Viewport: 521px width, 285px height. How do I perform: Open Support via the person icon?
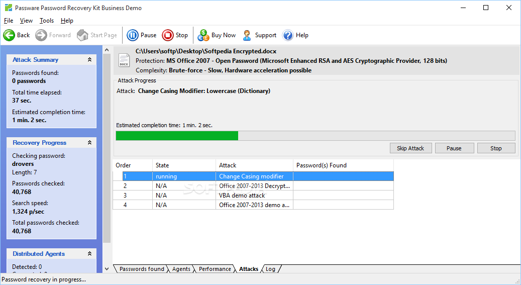247,35
